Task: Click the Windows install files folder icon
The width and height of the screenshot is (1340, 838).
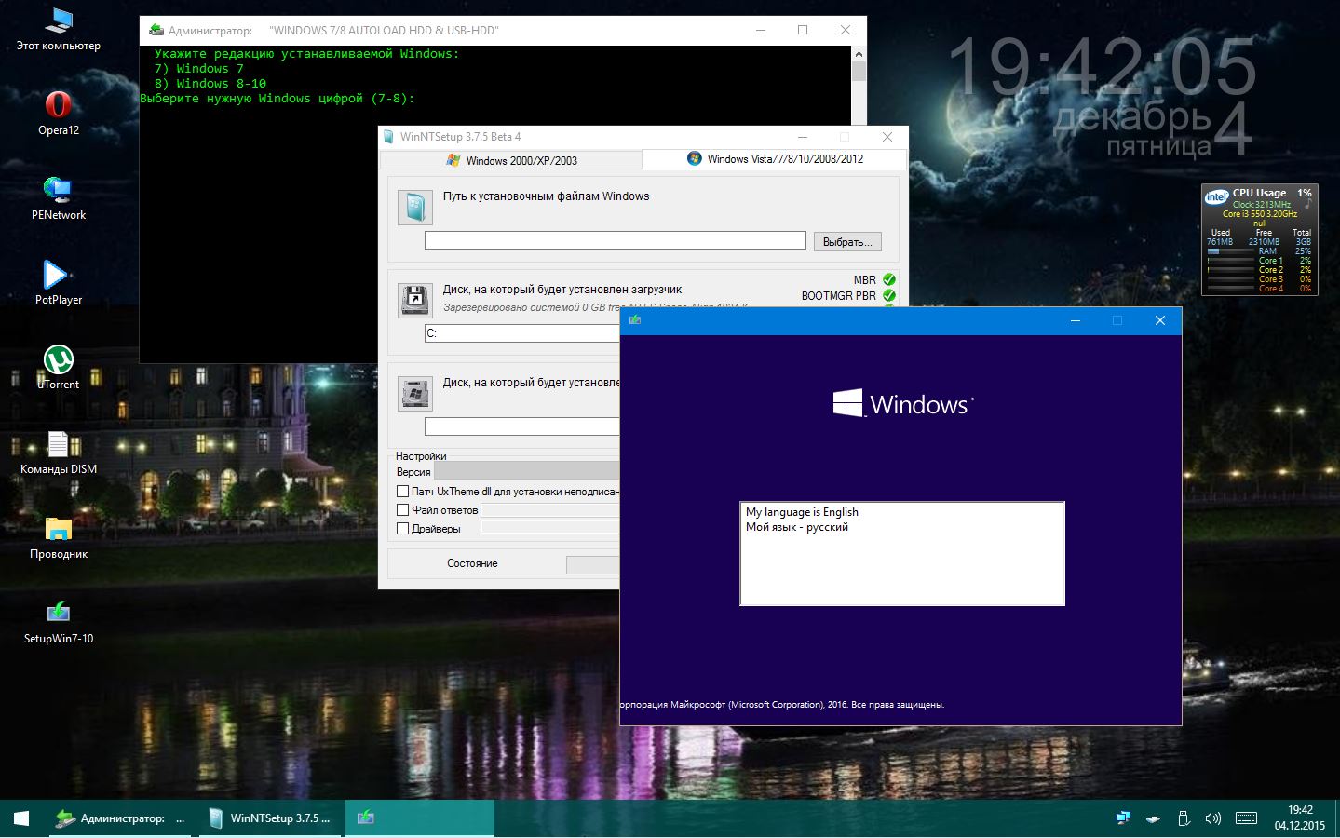Action: [x=415, y=208]
